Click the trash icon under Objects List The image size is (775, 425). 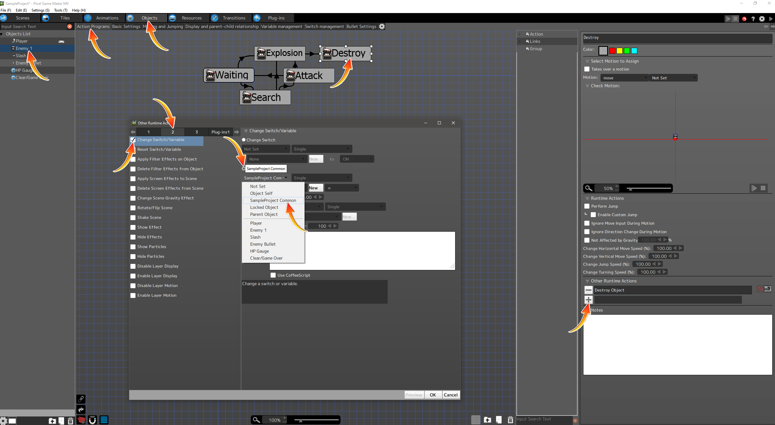tap(70, 421)
